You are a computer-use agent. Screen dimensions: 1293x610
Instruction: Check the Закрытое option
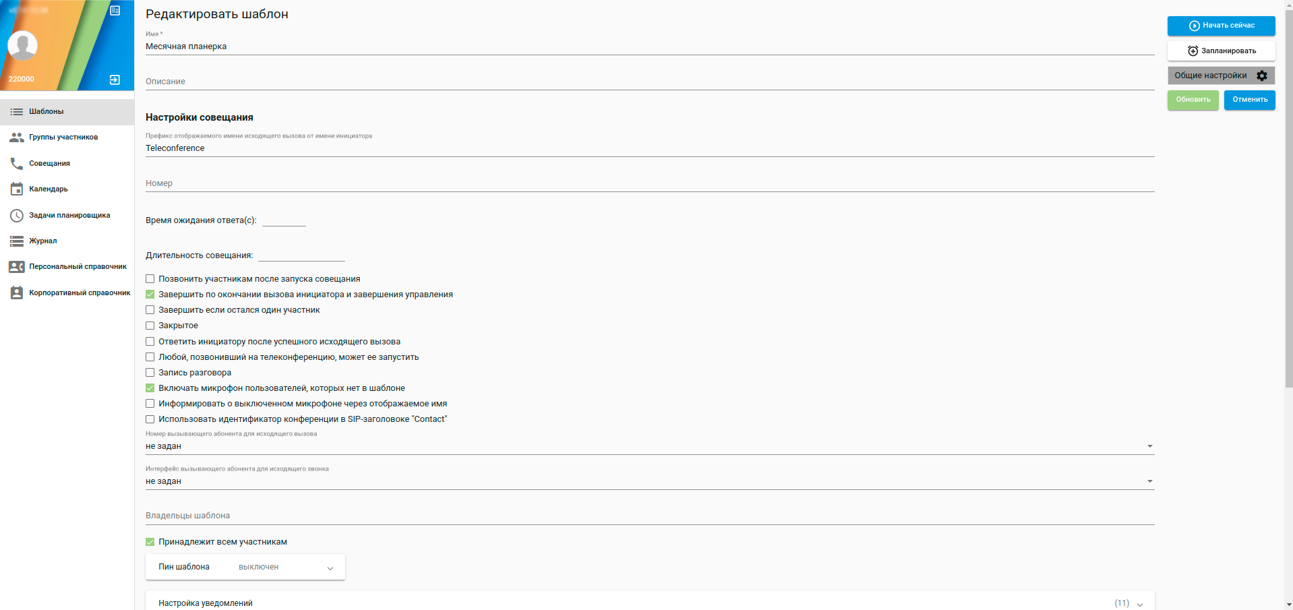(x=150, y=326)
